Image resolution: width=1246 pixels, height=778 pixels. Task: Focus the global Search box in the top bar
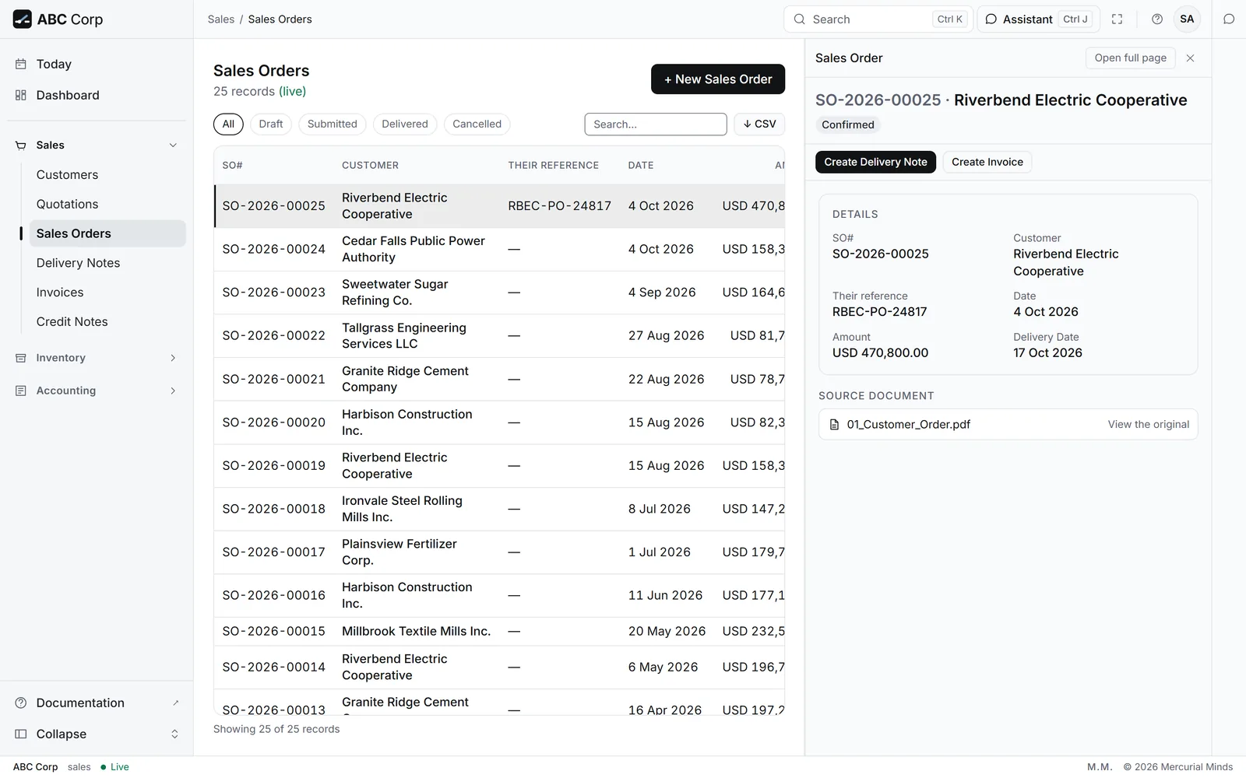pos(878,19)
